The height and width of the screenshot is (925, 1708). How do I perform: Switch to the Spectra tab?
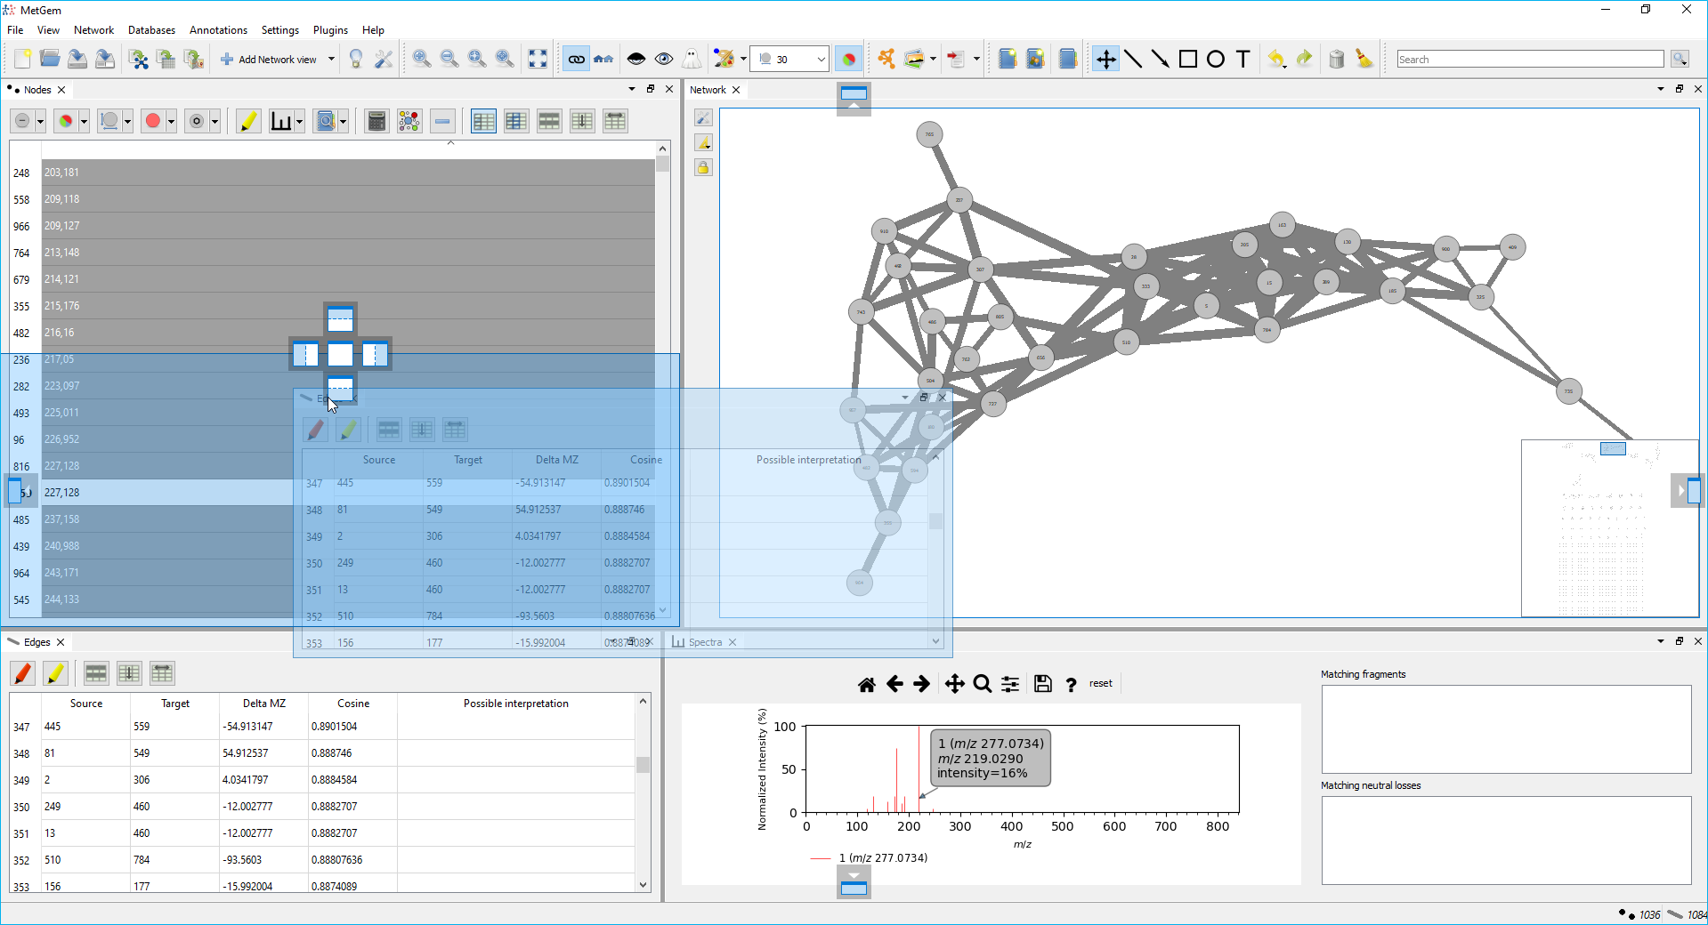click(x=705, y=642)
